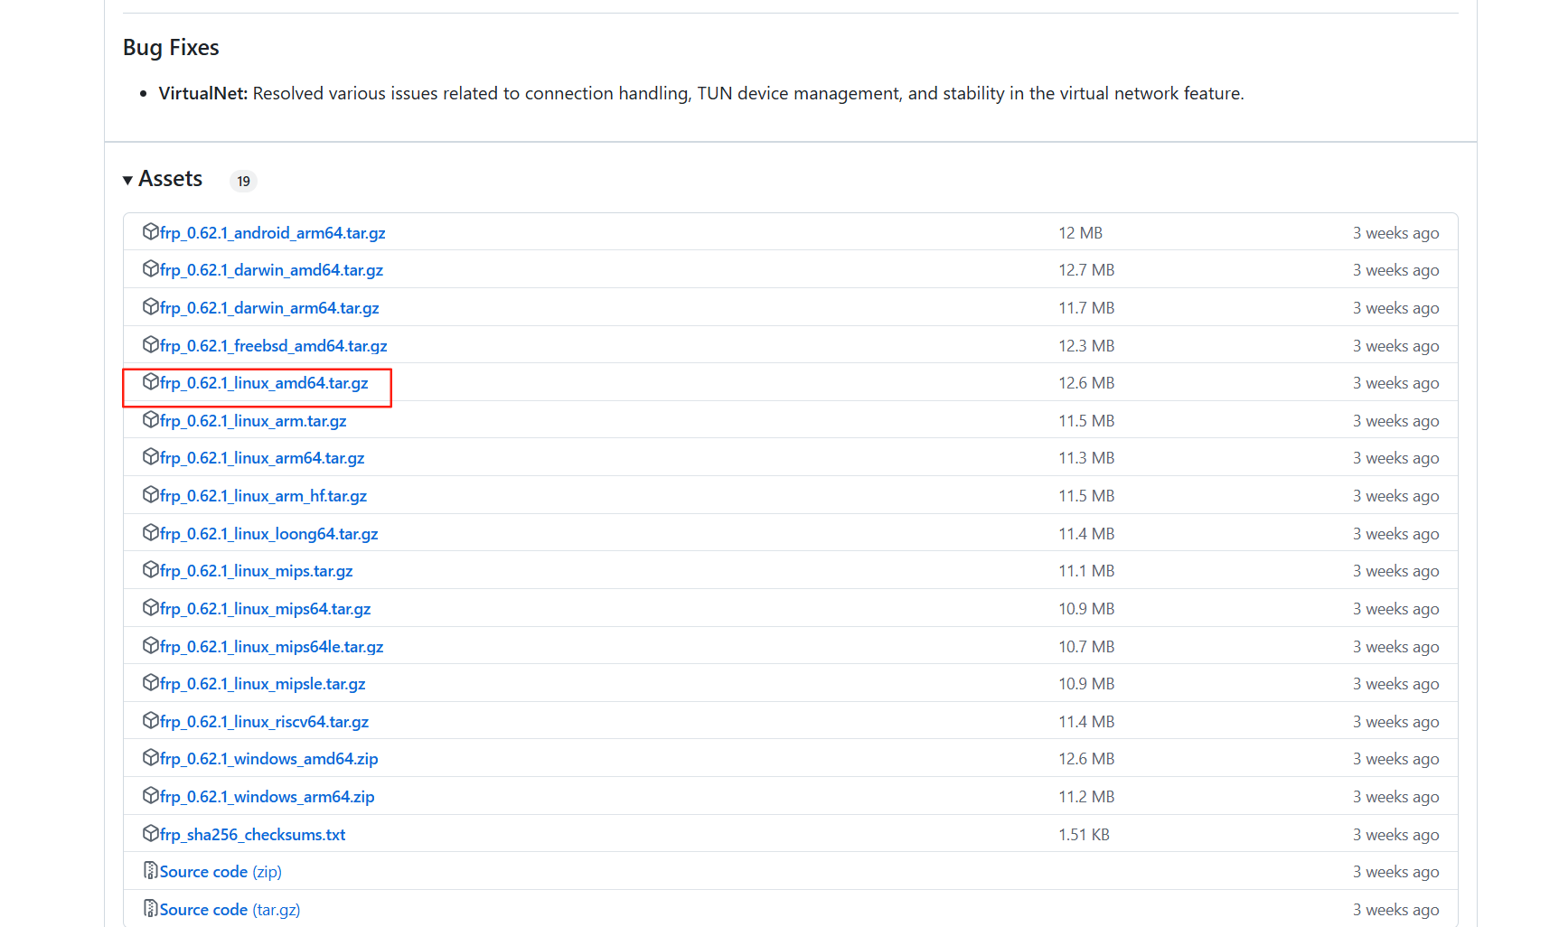Click package icon next to frp_0.62.1_linux_amd64.tar.gz
Viewport: 1559px width, 927px height.
tap(151, 382)
